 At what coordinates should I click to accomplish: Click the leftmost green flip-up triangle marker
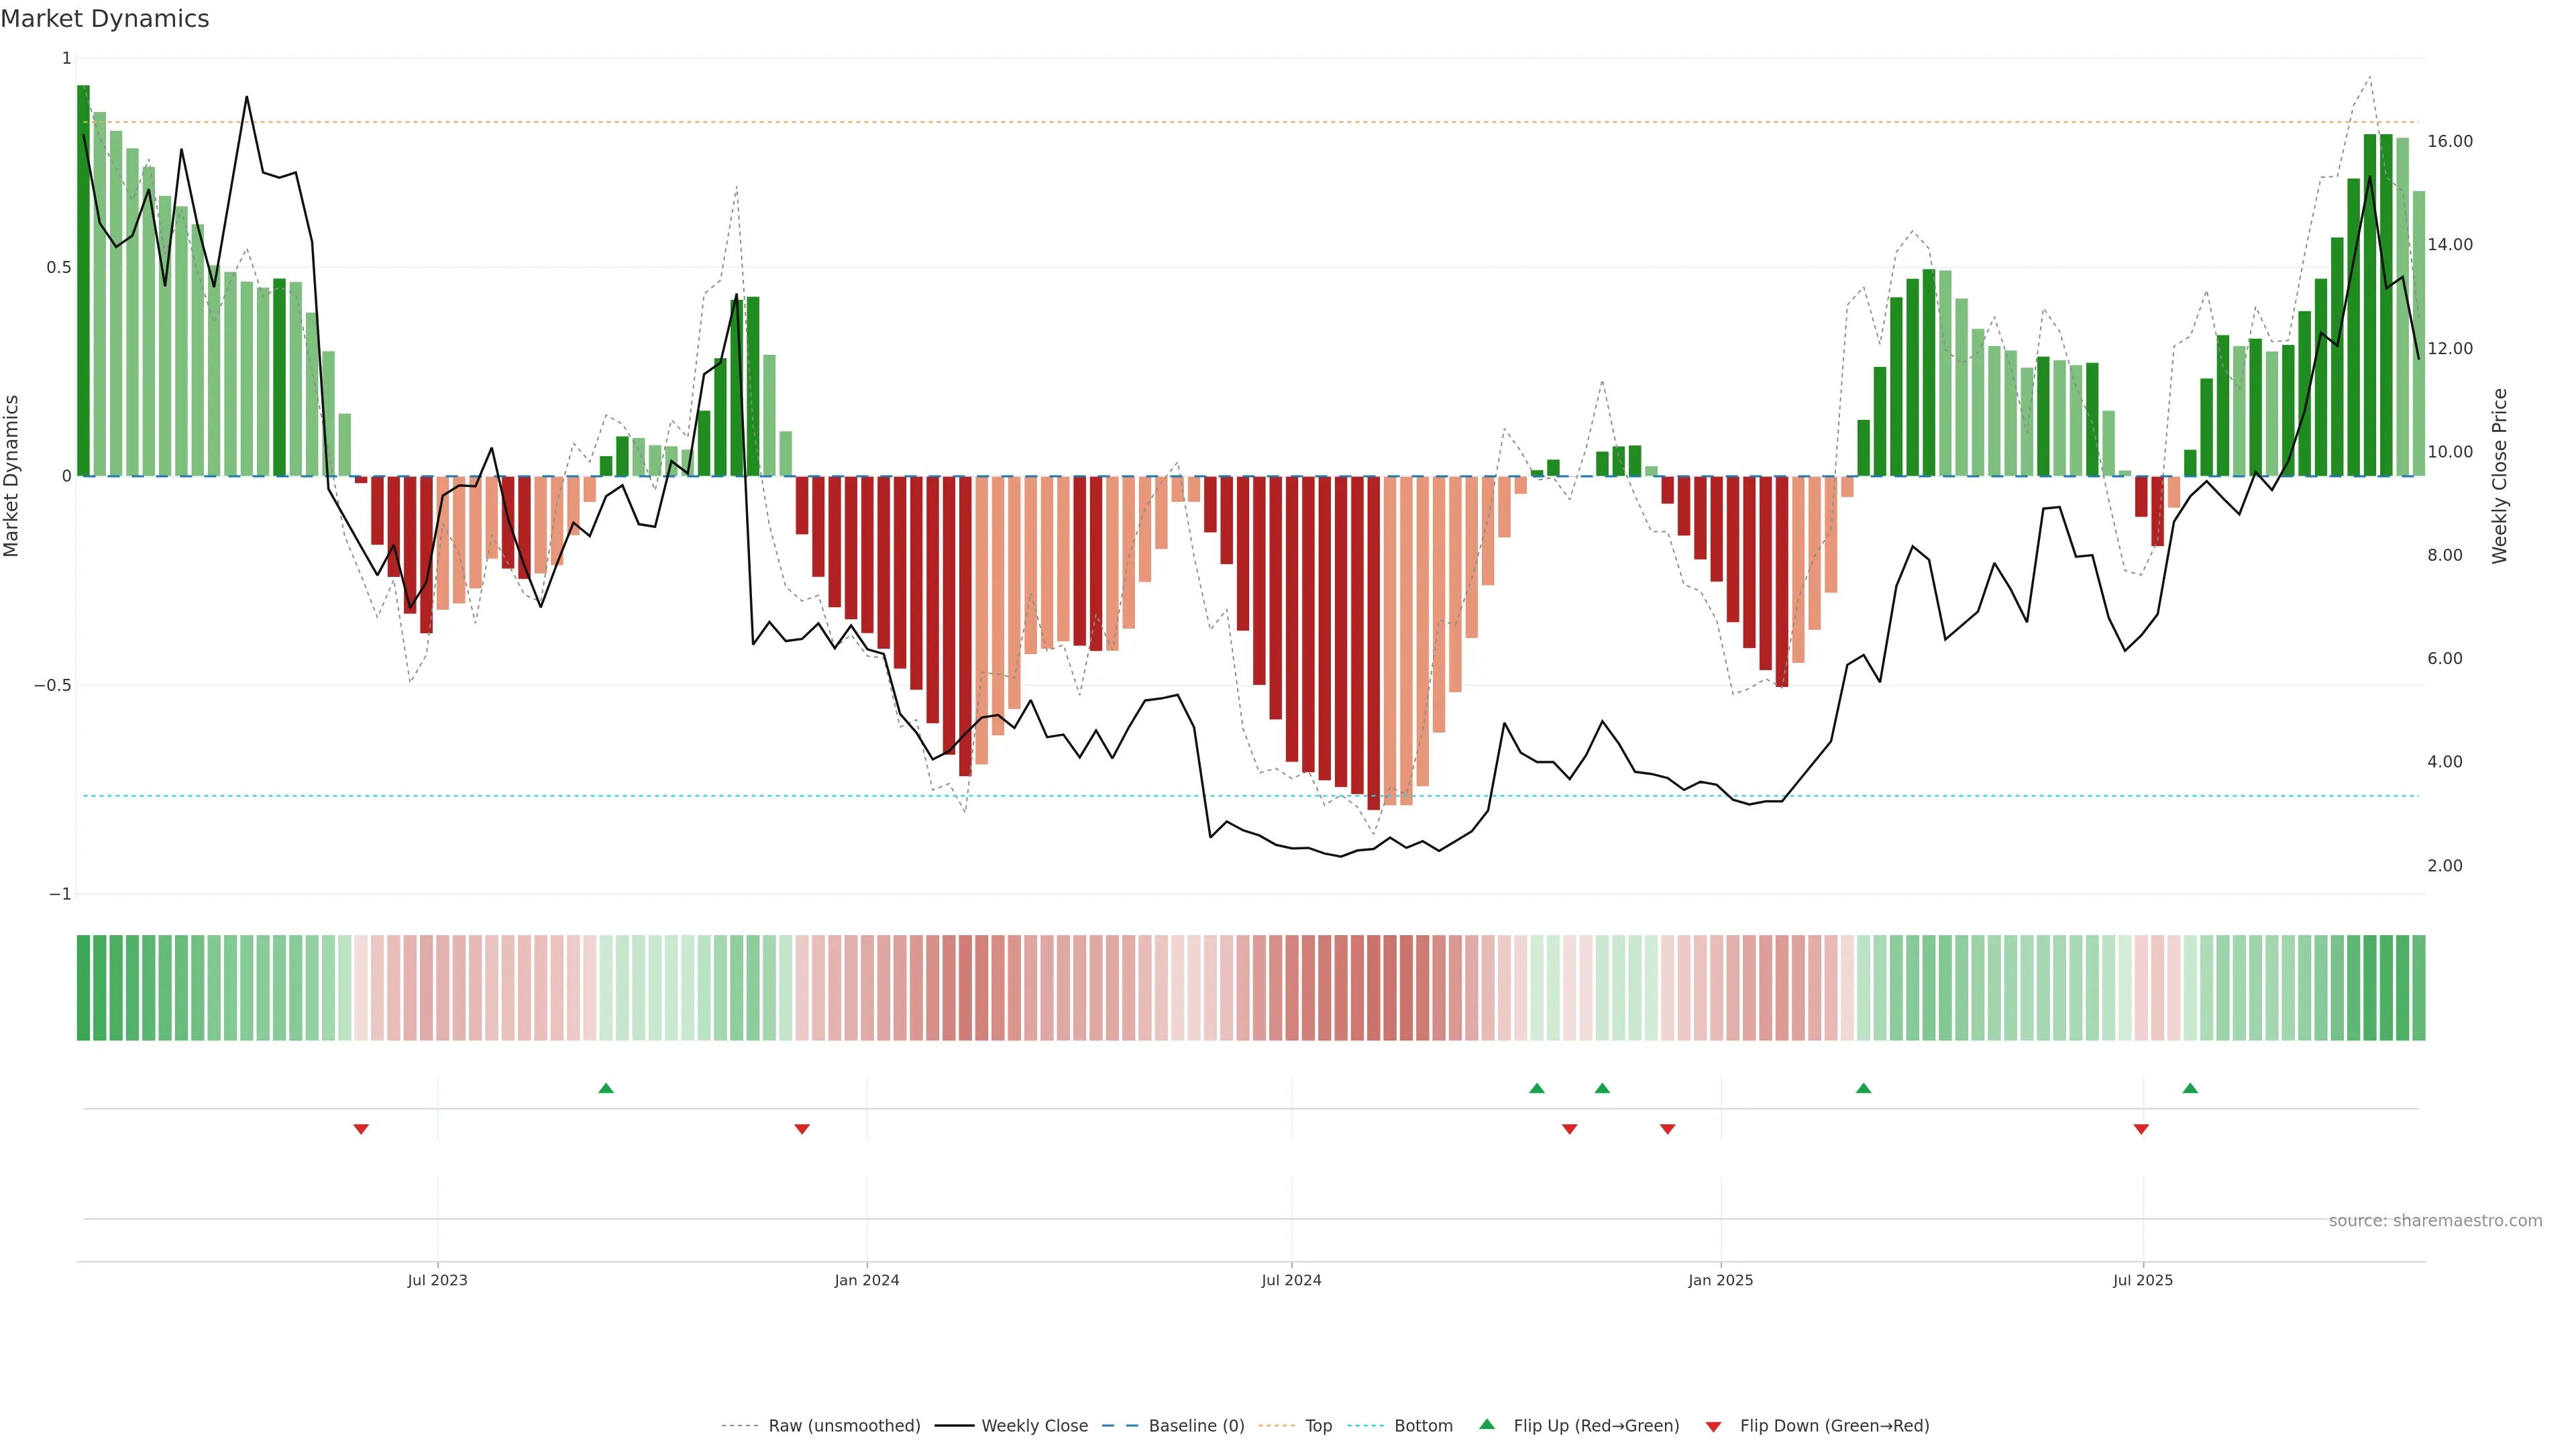tap(606, 1088)
